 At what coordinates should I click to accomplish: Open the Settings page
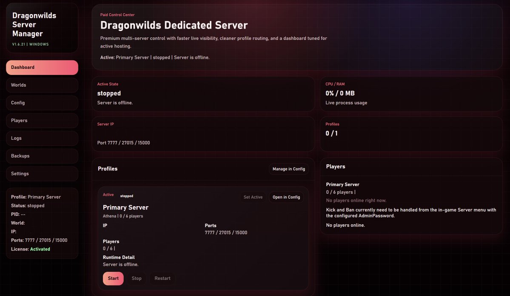point(42,174)
